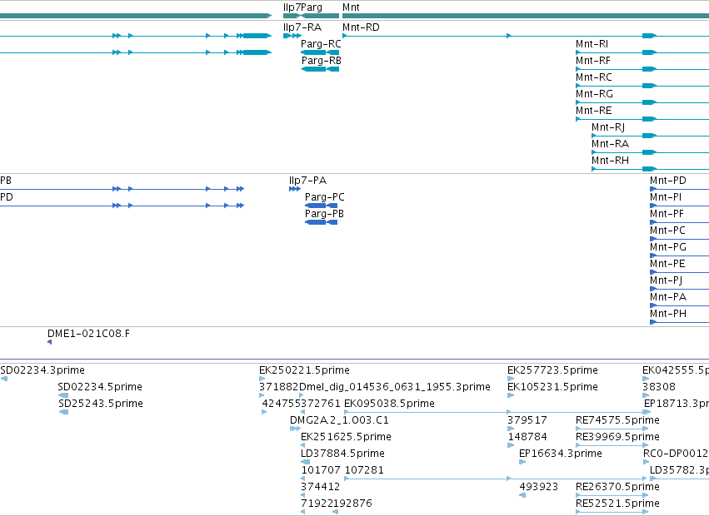The height and width of the screenshot is (516, 709).
Task: Select the Mnt-RD transcript label
Action: click(361, 27)
